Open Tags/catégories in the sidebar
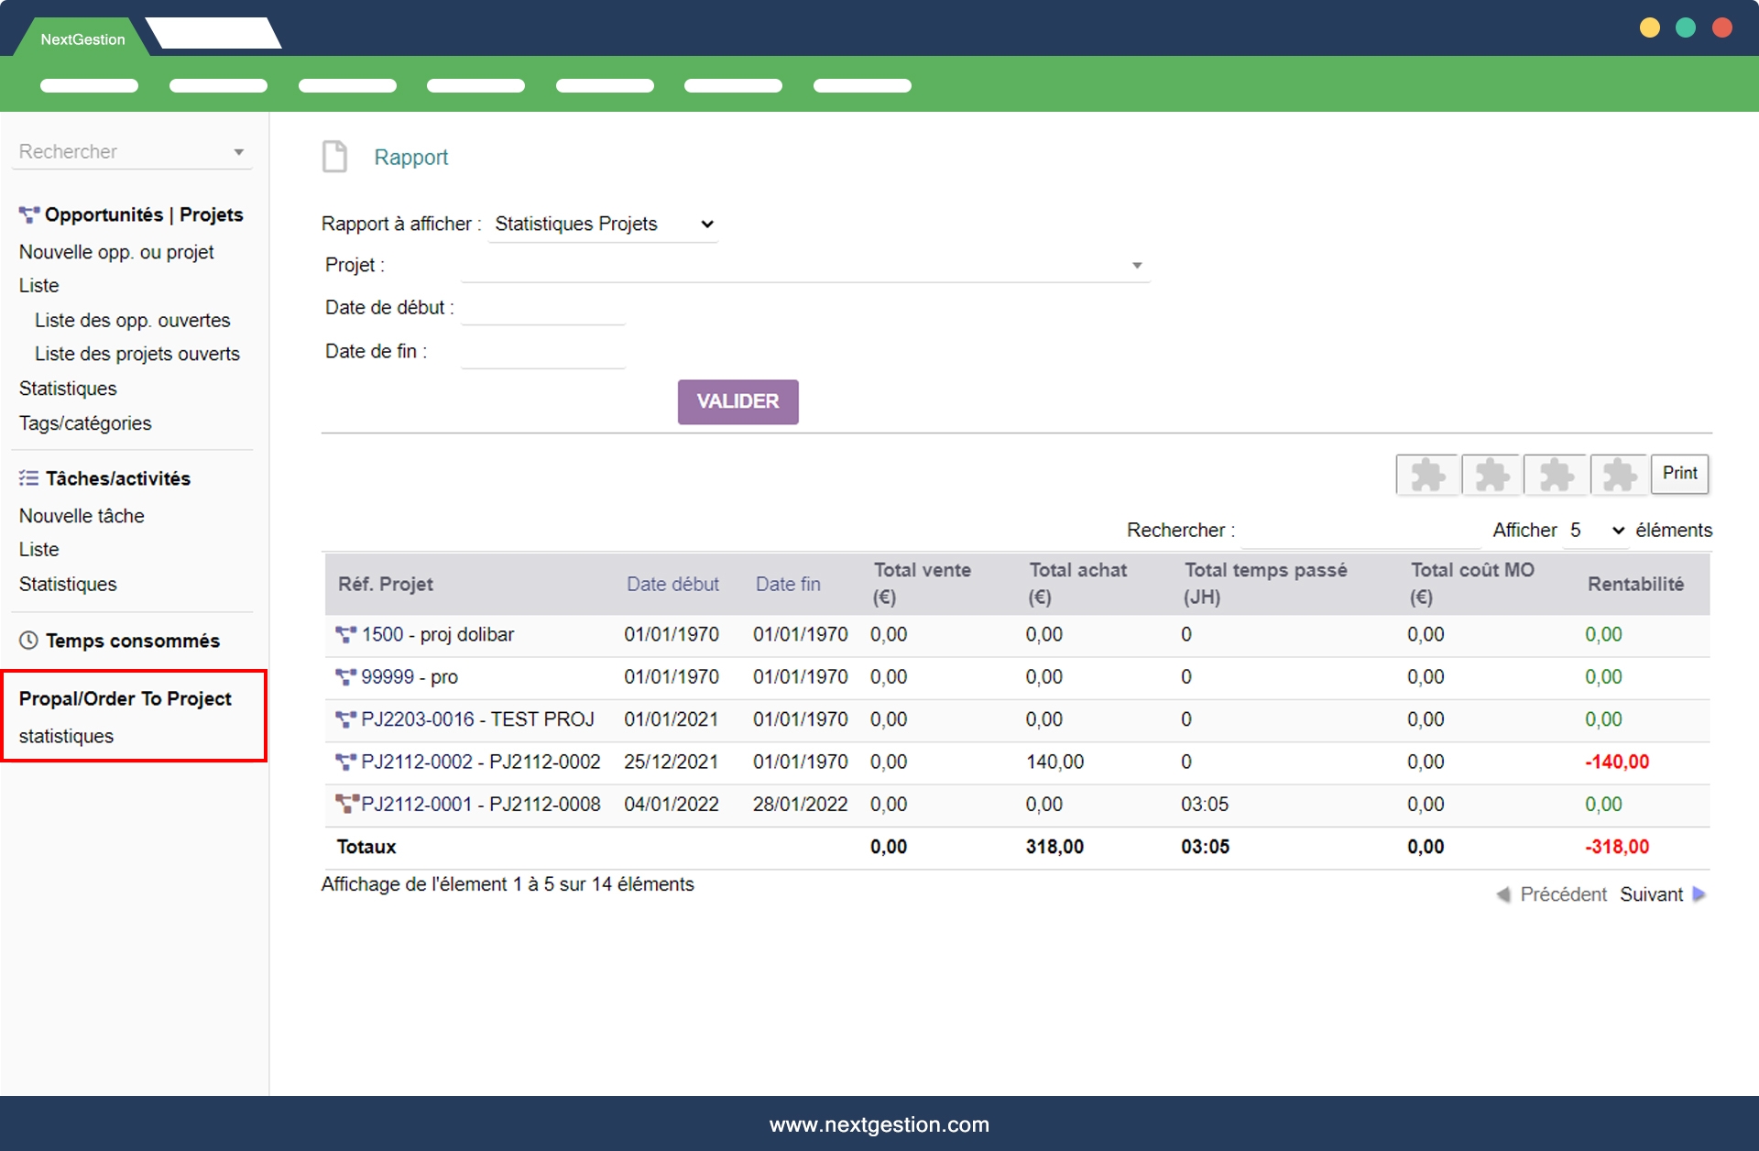The image size is (1759, 1151). [85, 423]
